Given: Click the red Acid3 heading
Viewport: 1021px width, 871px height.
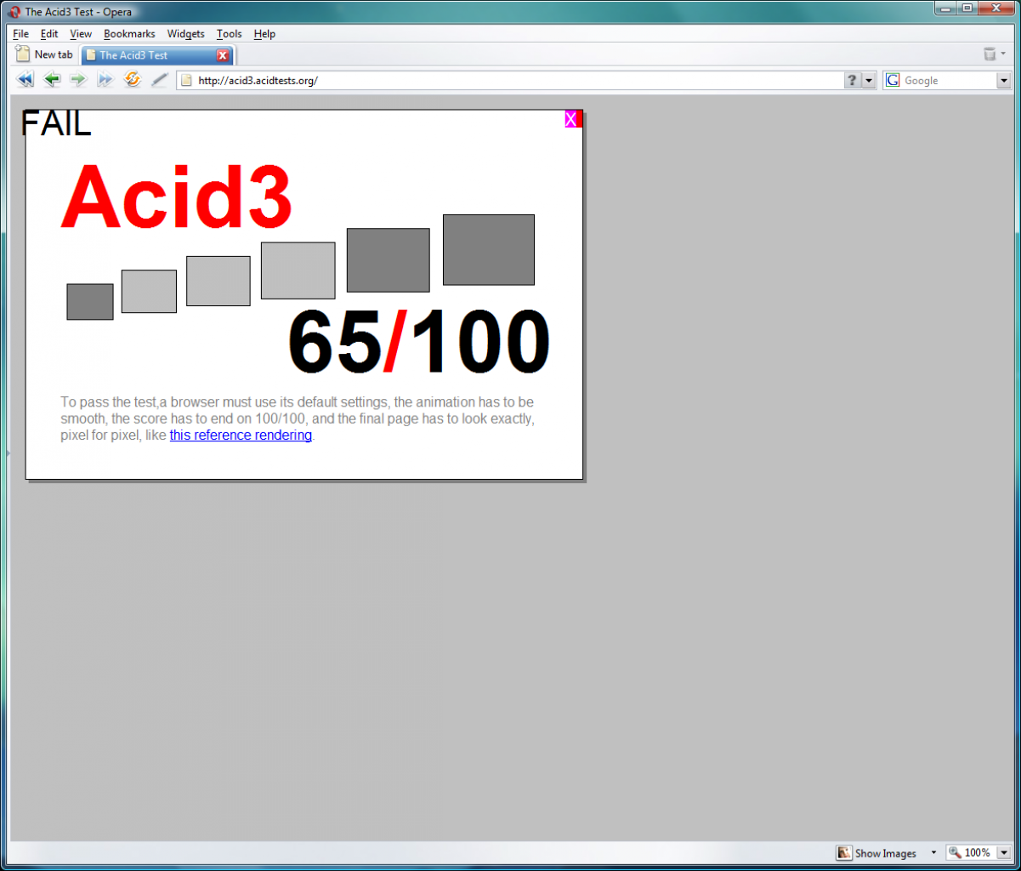Looking at the screenshot, I should 177,196.
